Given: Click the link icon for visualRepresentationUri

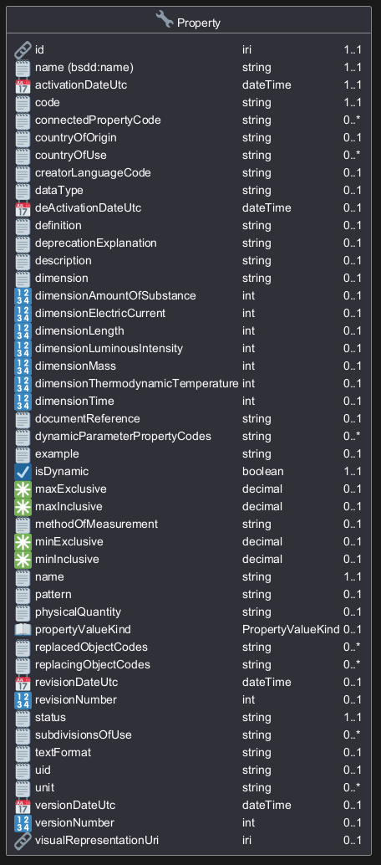Looking at the screenshot, I should [23, 841].
